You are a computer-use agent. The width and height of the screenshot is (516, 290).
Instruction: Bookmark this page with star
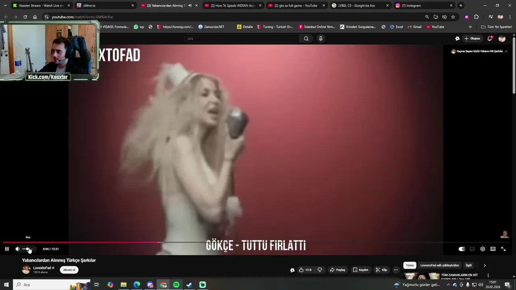pyautogui.click(x=453, y=17)
